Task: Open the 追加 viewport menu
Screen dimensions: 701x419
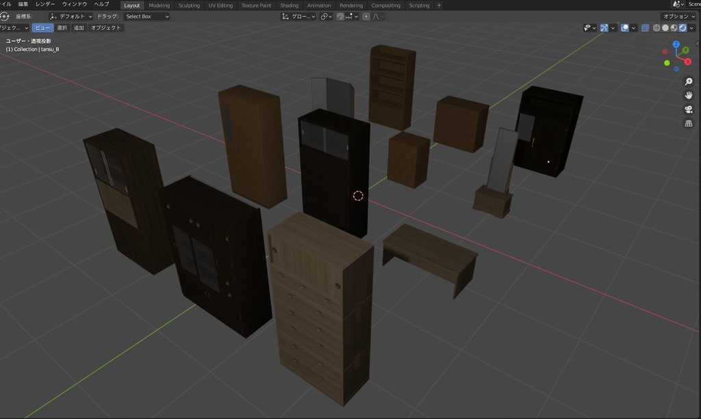Action: pos(79,27)
